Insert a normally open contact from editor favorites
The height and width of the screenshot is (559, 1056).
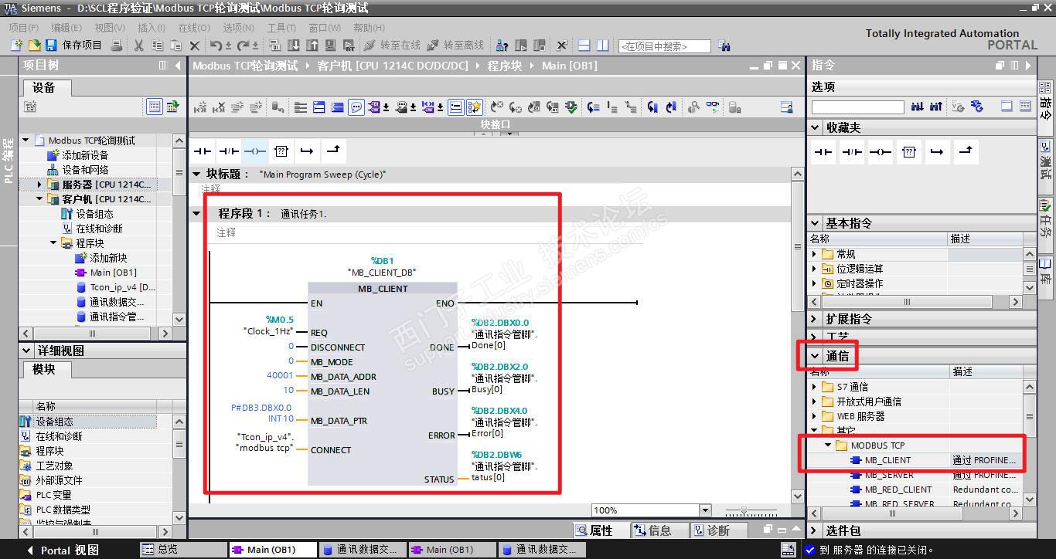203,151
